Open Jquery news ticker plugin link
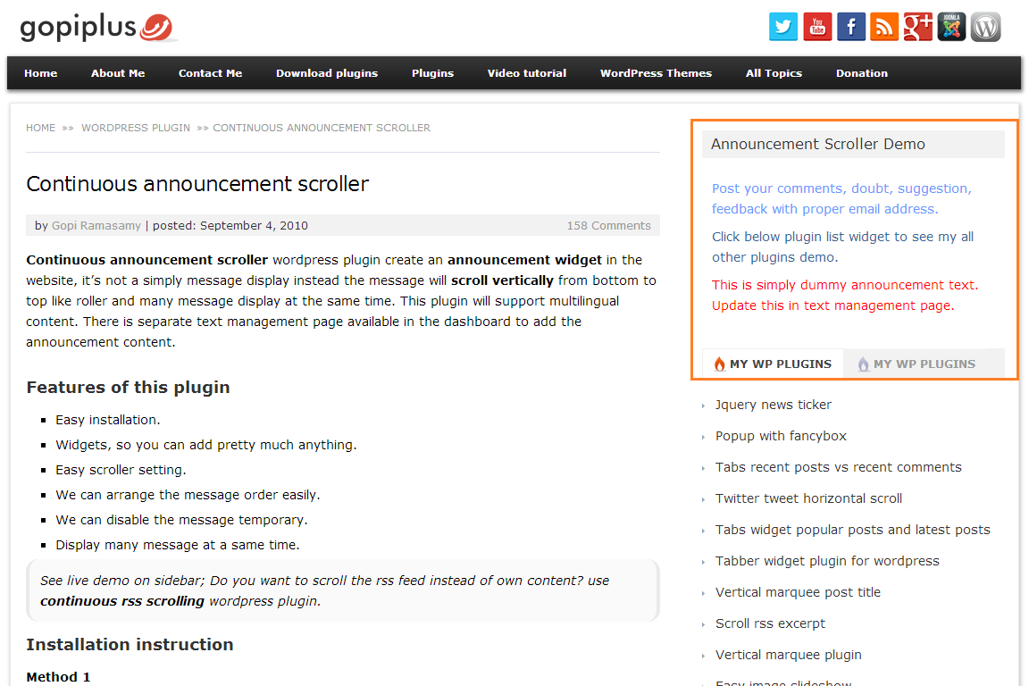 click(x=773, y=405)
